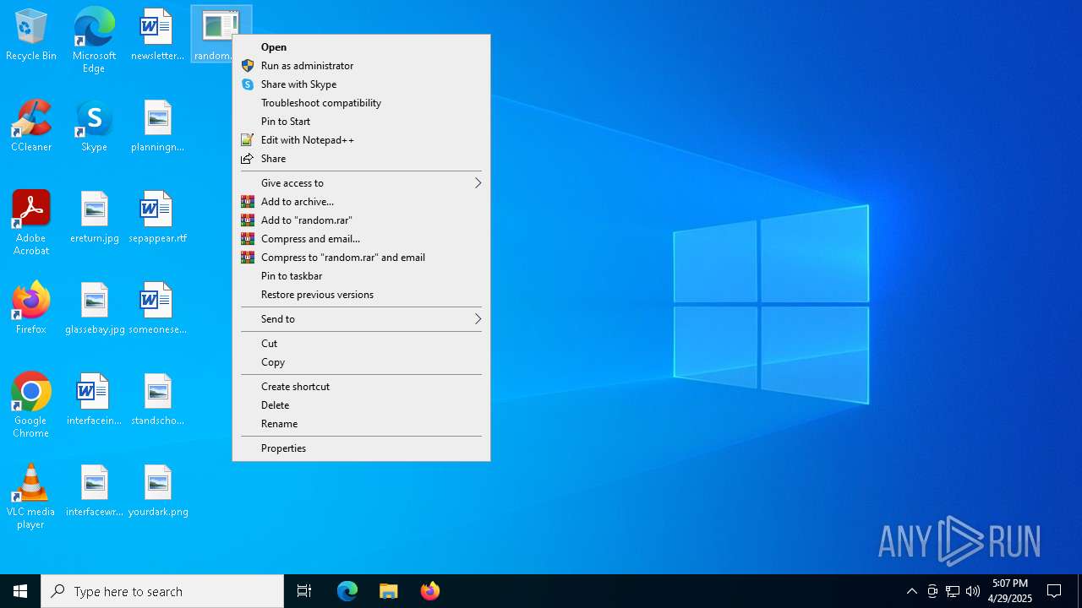Launch Microsoft Edge from the taskbar

pyautogui.click(x=347, y=591)
